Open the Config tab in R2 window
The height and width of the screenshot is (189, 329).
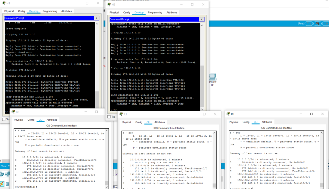(x=31, y=120)
